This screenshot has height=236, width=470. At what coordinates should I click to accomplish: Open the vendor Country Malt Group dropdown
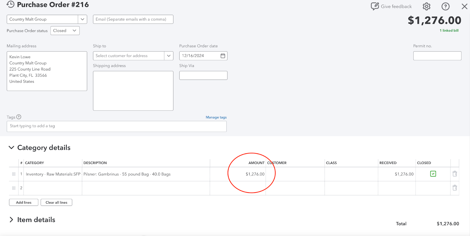point(83,19)
